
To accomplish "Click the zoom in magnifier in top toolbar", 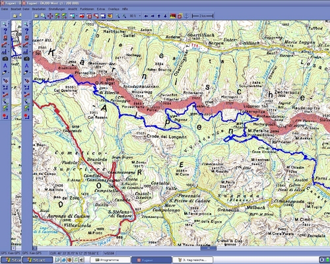I will click(x=117, y=16).
